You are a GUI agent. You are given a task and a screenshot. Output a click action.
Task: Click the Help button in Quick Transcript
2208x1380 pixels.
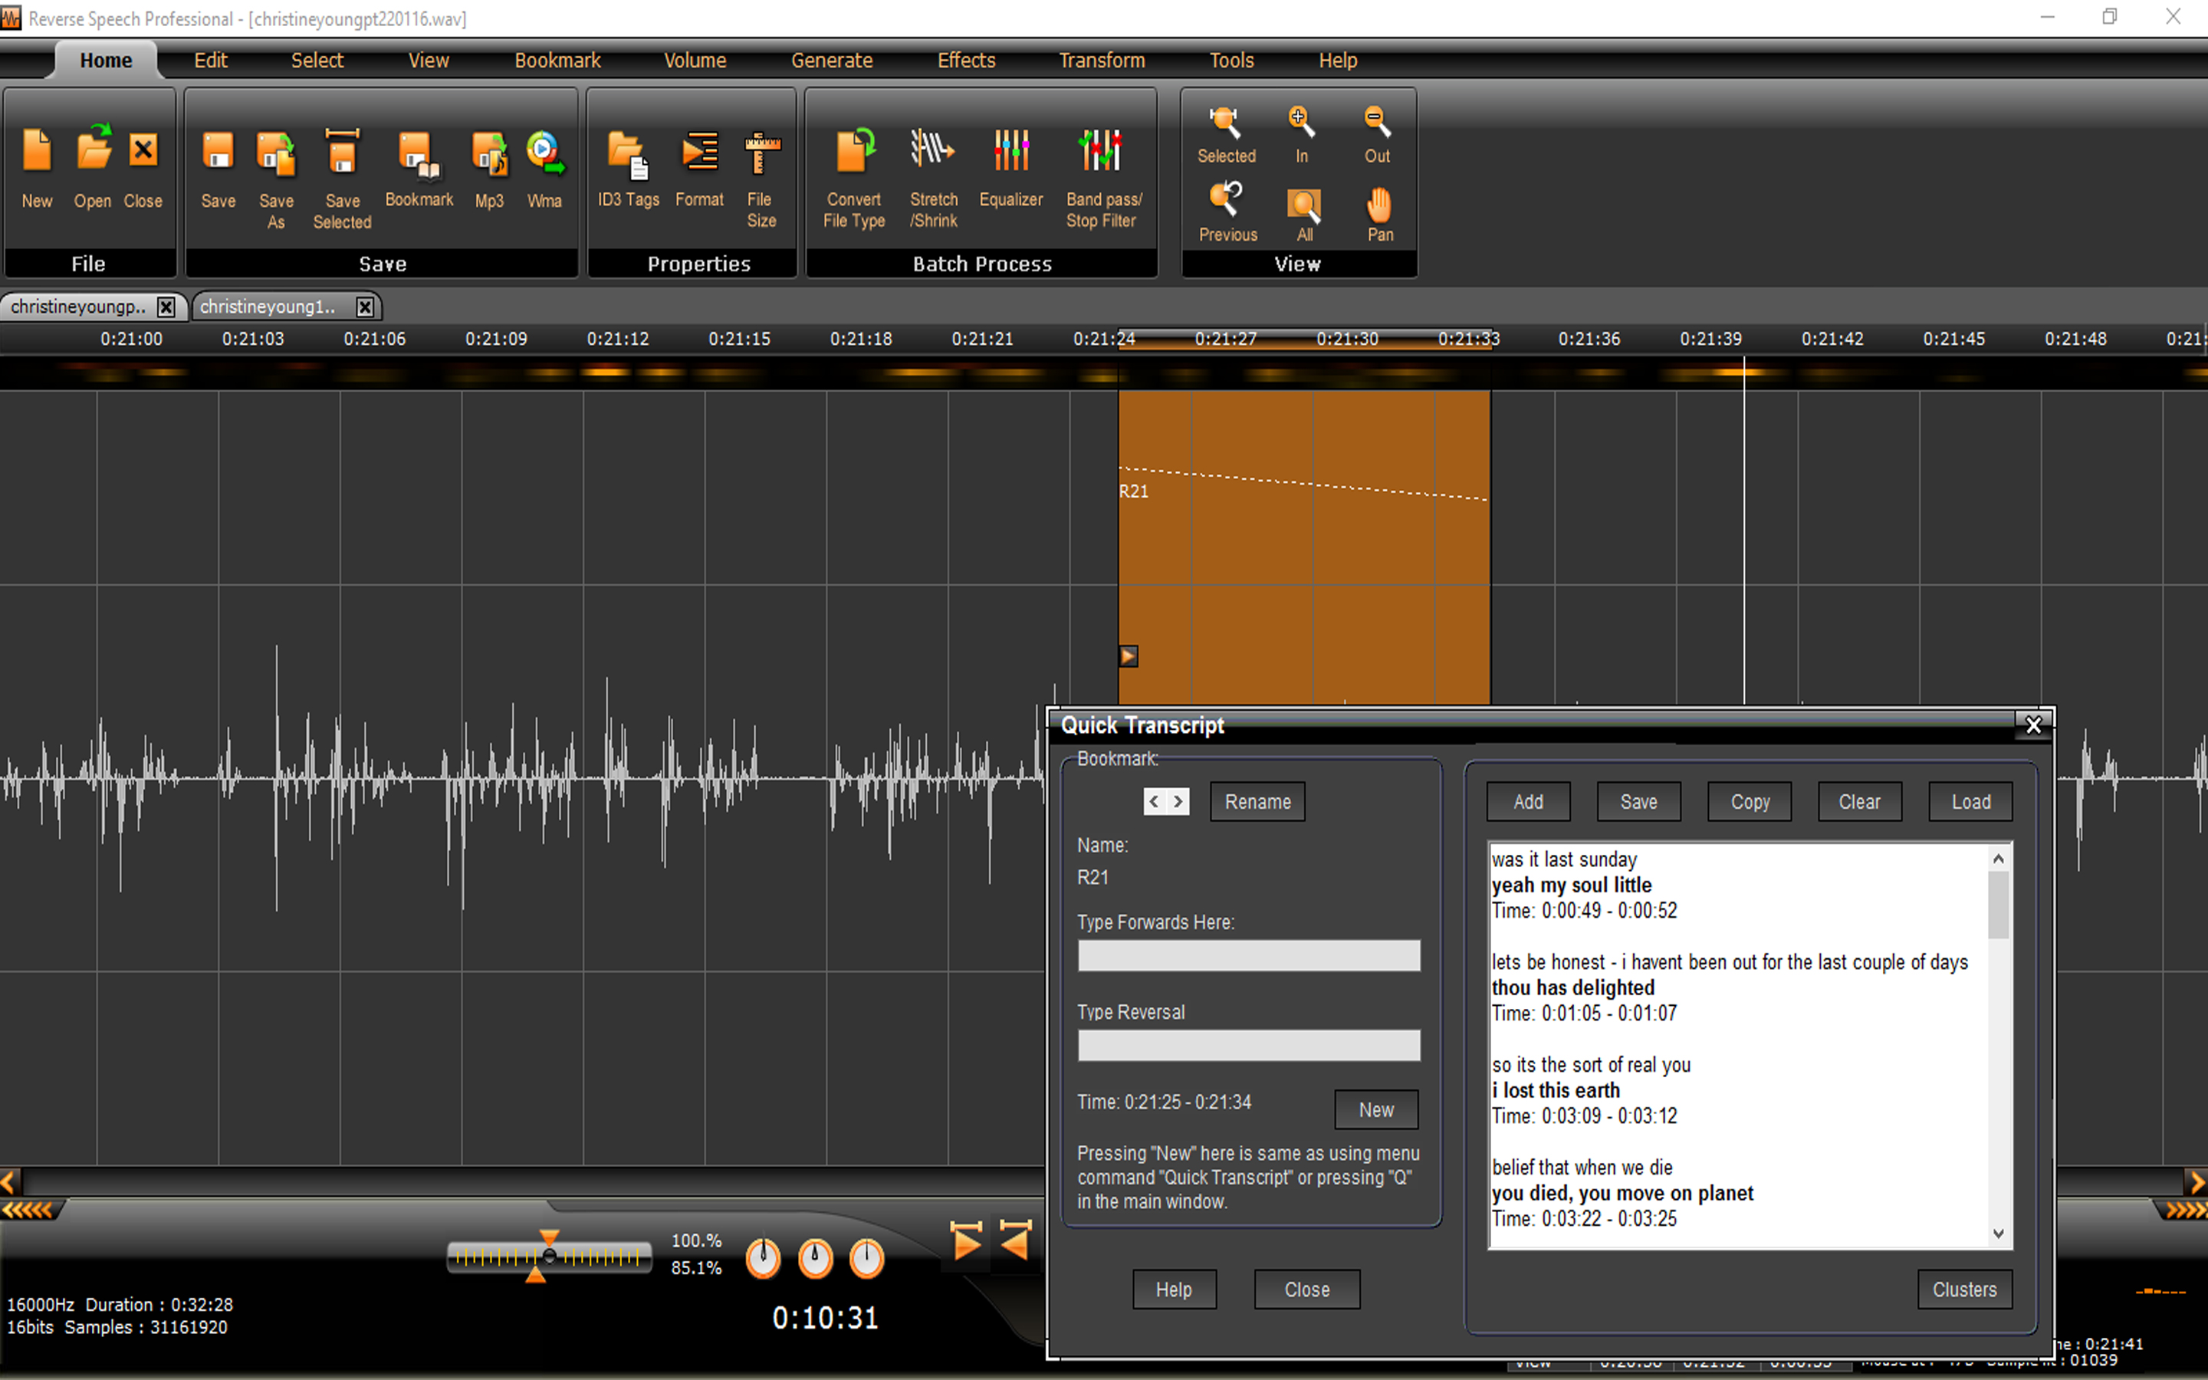click(x=1175, y=1290)
